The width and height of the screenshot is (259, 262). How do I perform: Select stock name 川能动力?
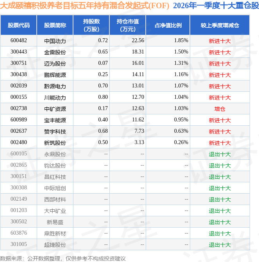tap(55, 98)
